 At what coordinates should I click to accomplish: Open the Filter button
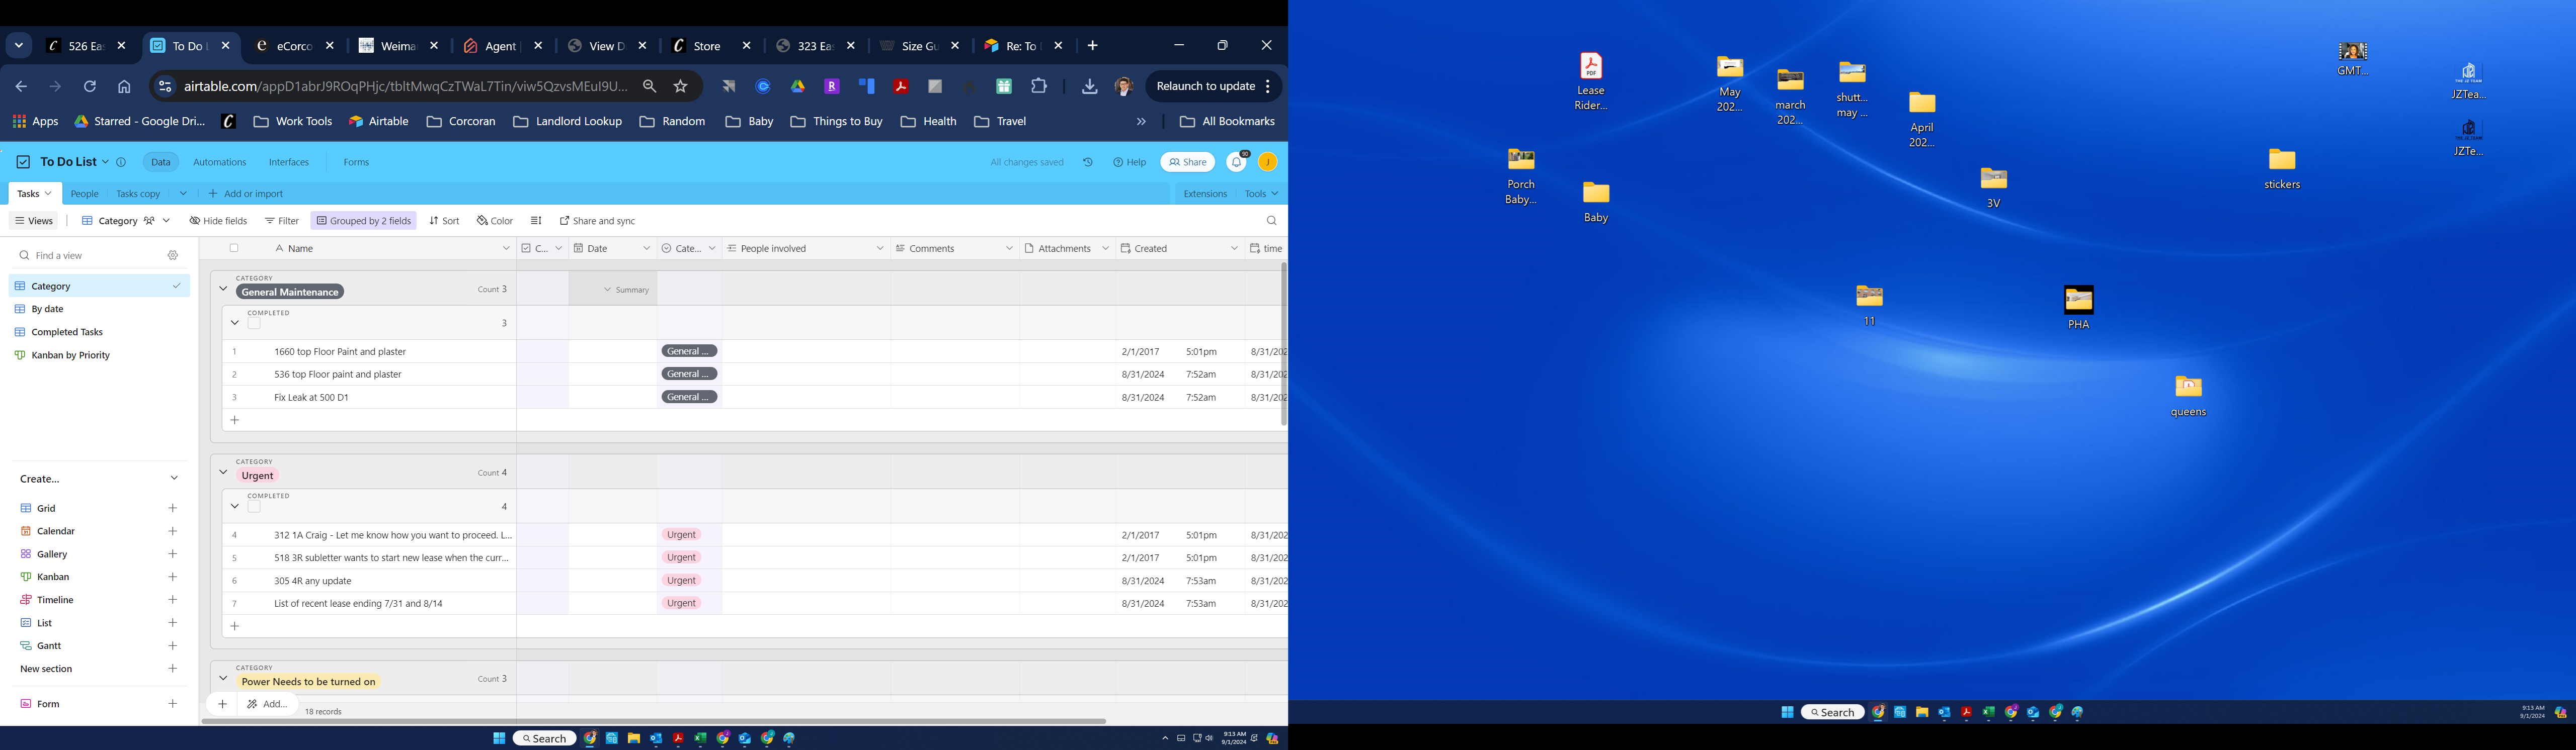click(x=282, y=221)
